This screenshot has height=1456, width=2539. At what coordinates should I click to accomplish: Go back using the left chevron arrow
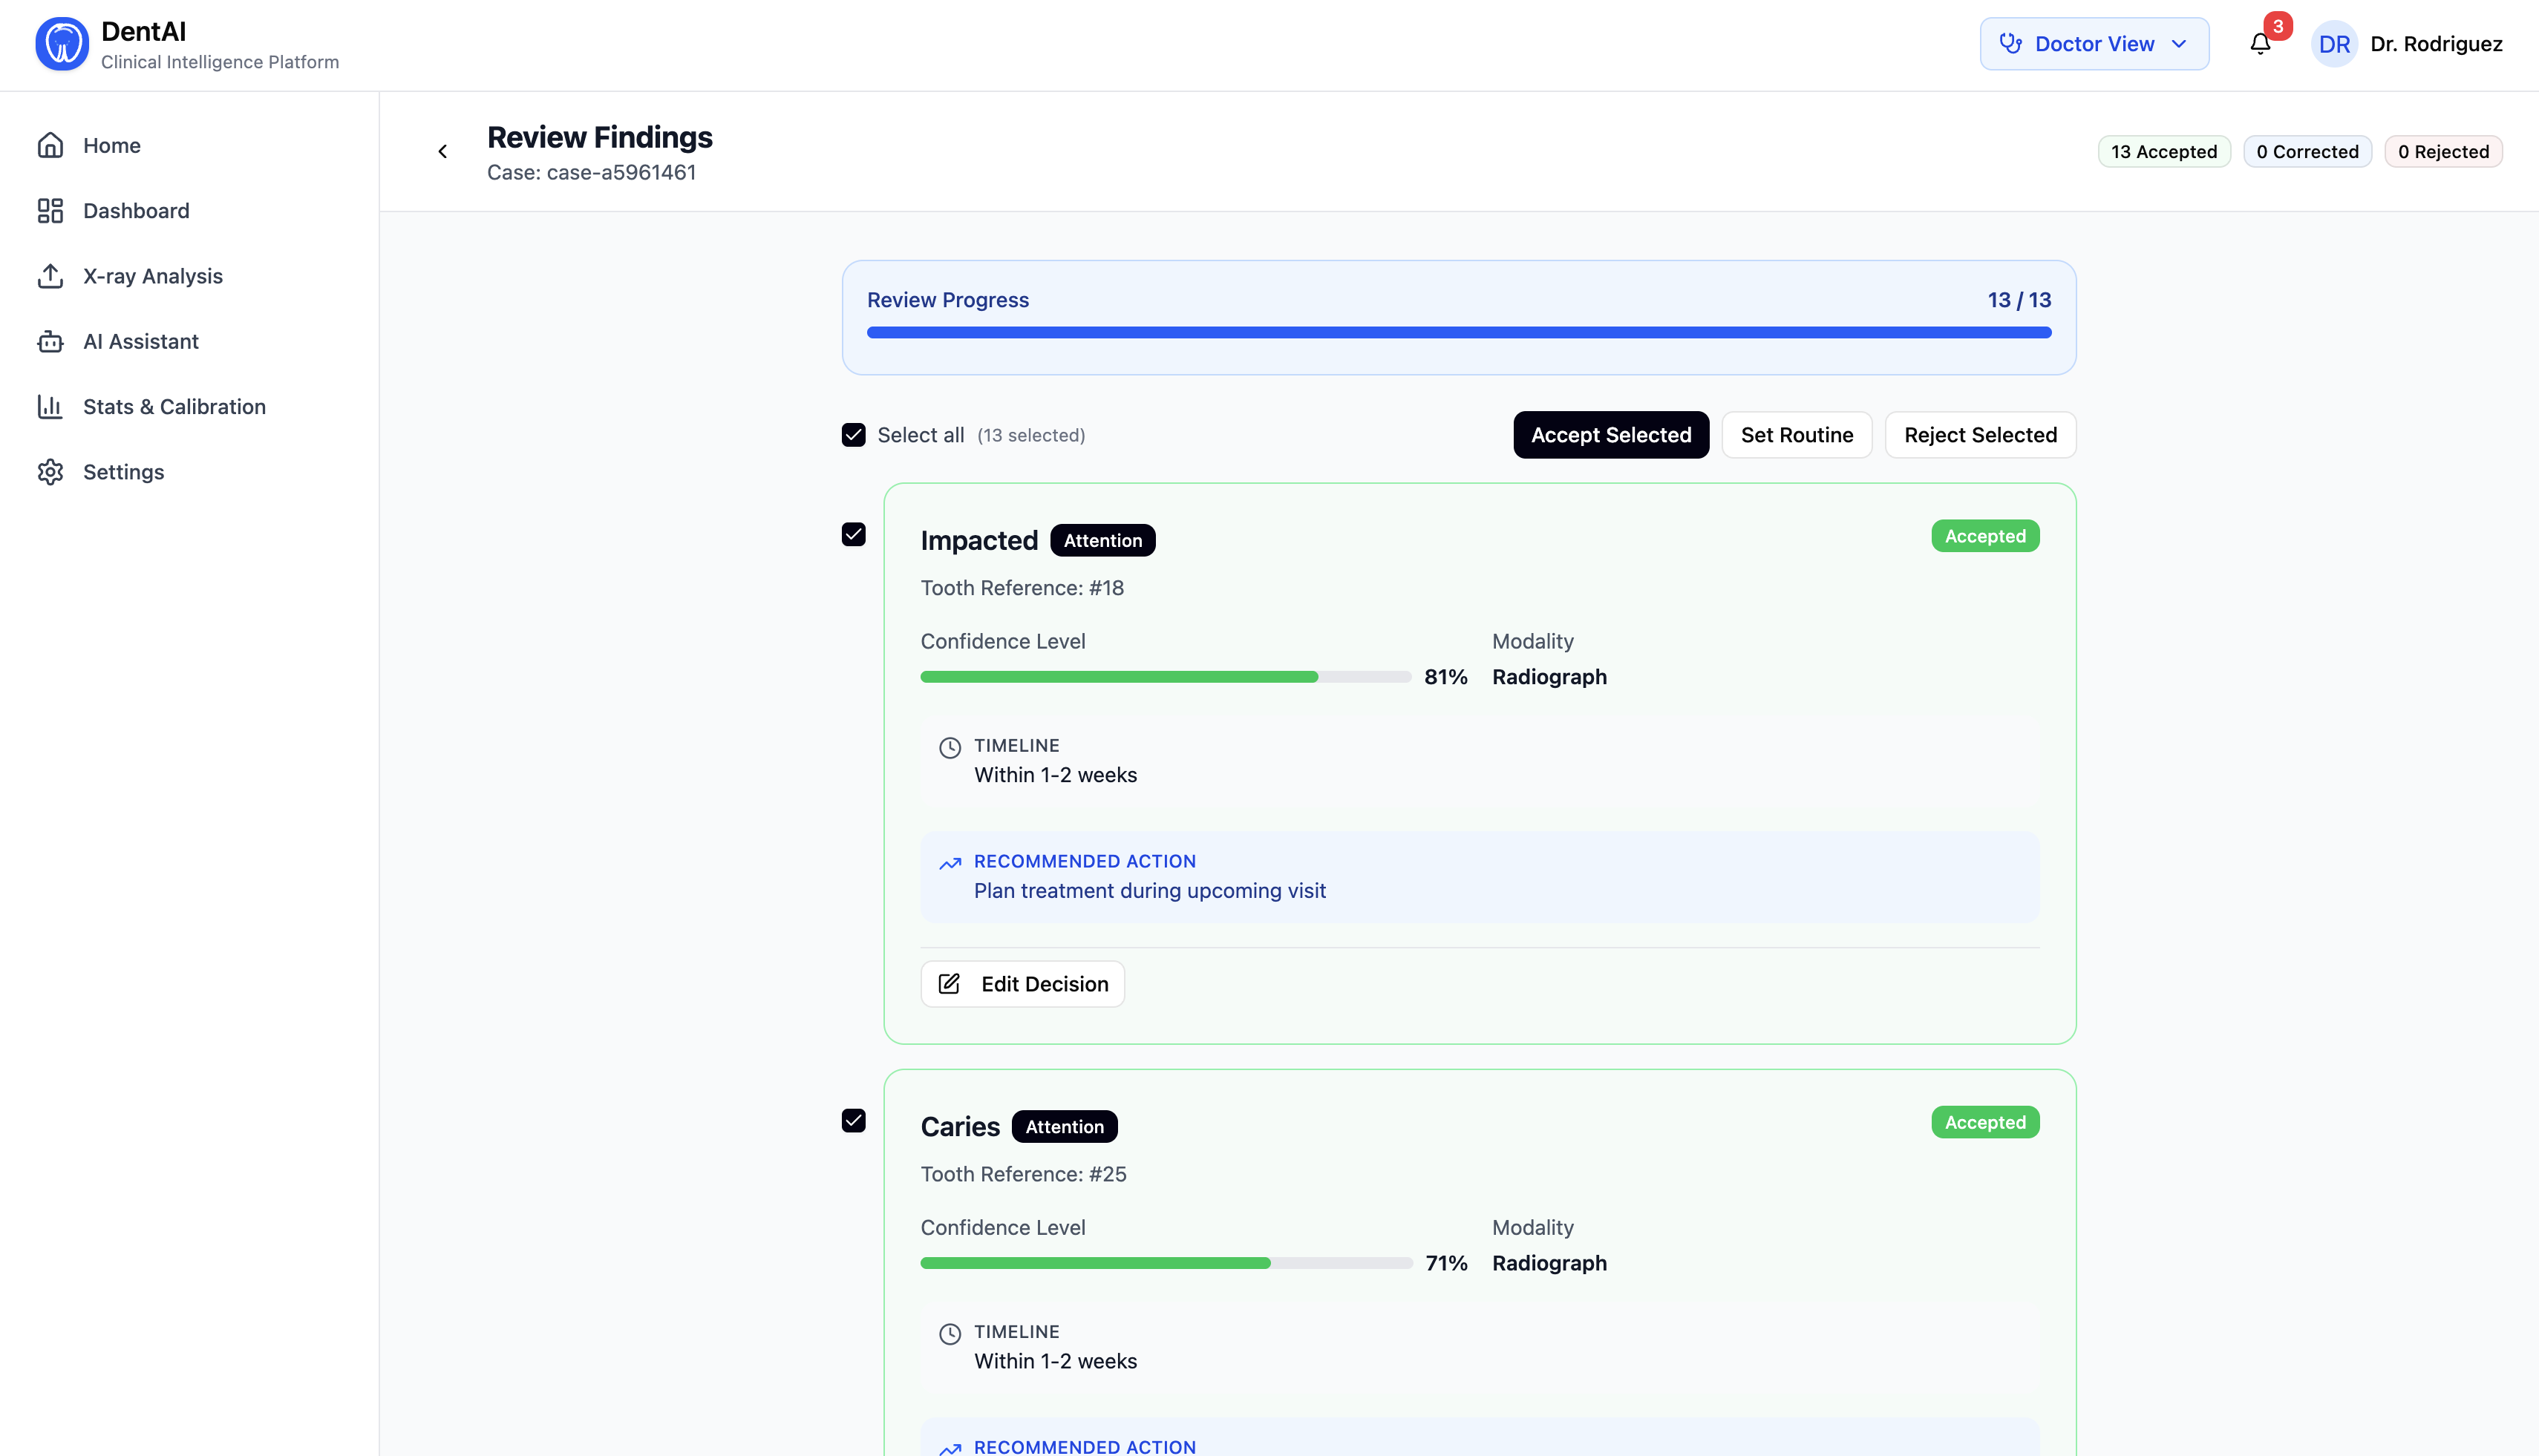coord(442,152)
